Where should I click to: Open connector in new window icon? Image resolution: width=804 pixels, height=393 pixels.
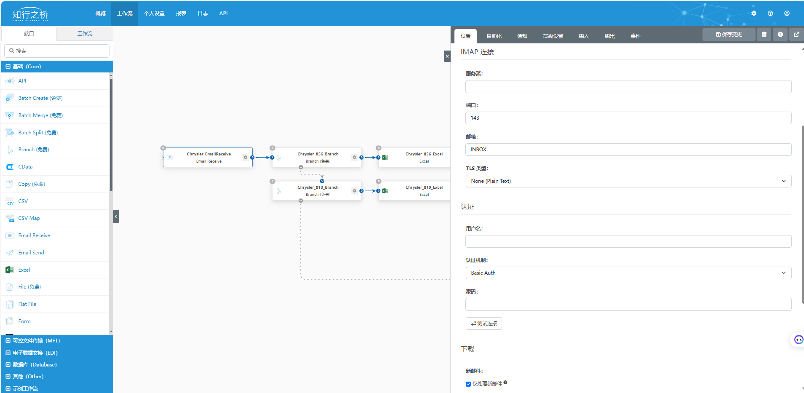click(796, 35)
